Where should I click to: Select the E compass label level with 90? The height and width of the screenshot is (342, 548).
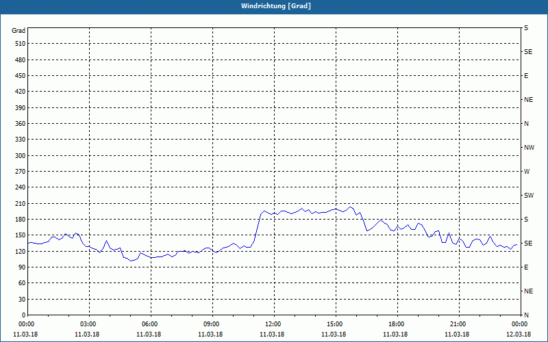click(x=526, y=267)
